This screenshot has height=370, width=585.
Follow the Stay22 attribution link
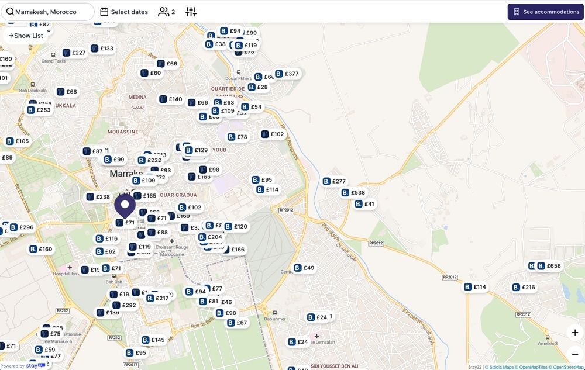[x=474, y=367]
